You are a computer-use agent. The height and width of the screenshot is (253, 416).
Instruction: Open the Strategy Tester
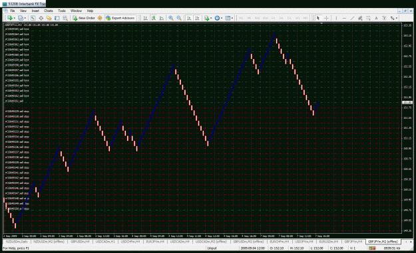[65, 18]
